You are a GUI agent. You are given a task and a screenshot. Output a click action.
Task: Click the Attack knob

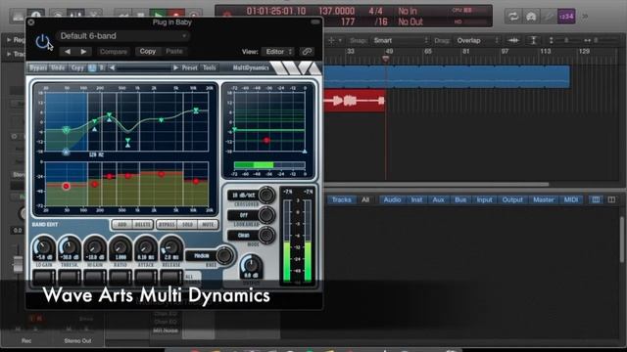coord(146,247)
